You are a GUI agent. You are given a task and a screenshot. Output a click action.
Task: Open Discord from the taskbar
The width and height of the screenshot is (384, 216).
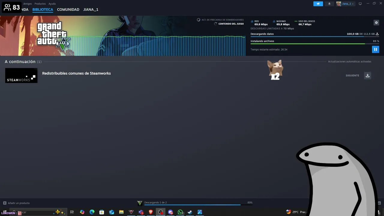[170, 212]
